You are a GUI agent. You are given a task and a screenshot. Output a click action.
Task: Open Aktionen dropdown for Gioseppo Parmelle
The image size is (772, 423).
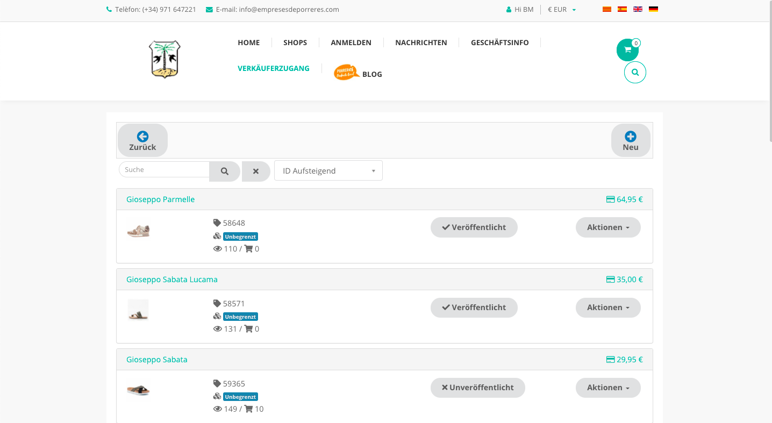click(x=608, y=227)
